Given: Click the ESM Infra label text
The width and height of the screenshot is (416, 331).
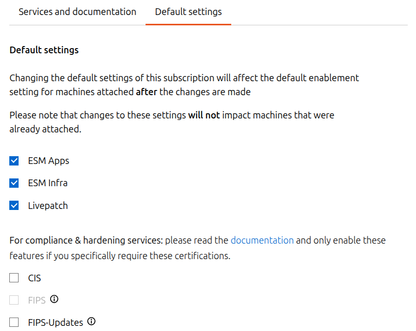Looking at the screenshot, I should tap(47, 183).
